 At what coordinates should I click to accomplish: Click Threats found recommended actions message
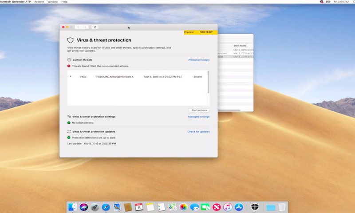coord(100,66)
